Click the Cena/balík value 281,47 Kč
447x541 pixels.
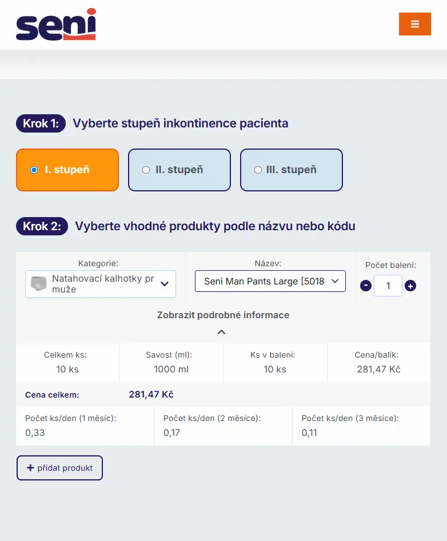coord(378,369)
